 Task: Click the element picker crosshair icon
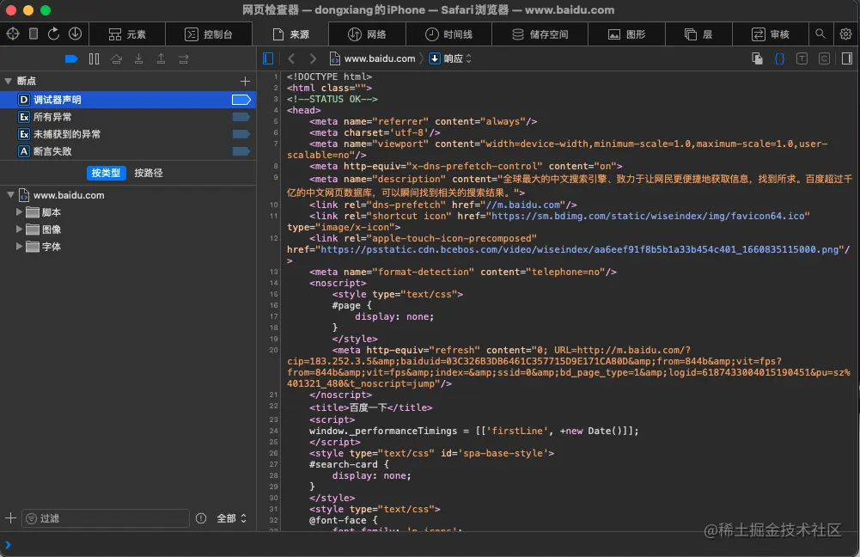13,34
